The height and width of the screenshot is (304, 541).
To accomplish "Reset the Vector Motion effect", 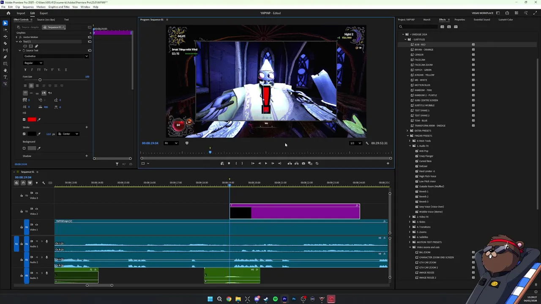I will pos(90,37).
